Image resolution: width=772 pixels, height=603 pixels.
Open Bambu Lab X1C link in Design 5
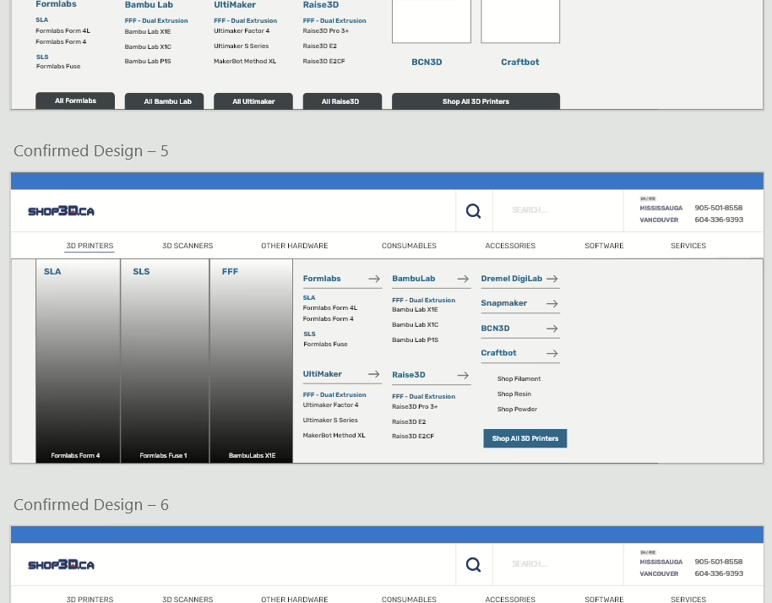click(415, 325)
